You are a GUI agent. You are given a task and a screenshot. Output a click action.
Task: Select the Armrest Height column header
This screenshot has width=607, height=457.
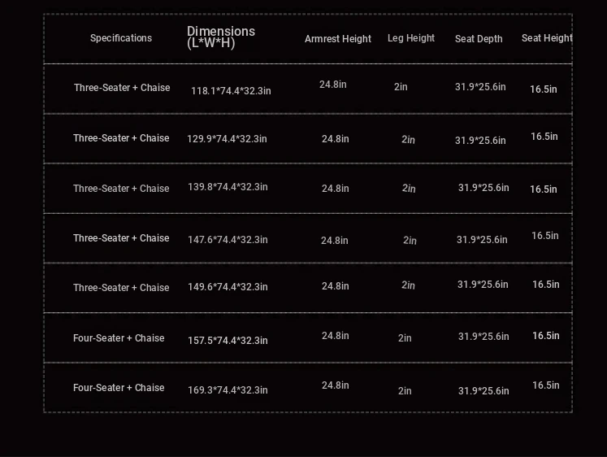(338, 39)
